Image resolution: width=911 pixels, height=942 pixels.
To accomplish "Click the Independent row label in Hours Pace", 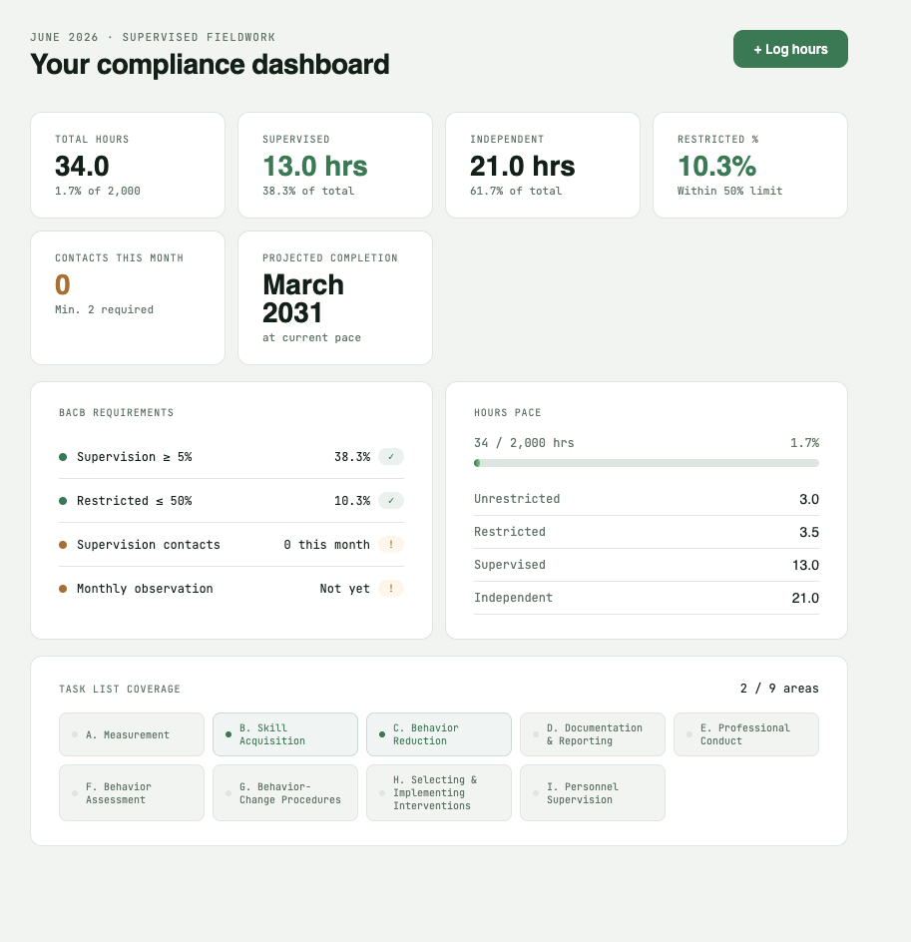I will click(x=514, y=598).
